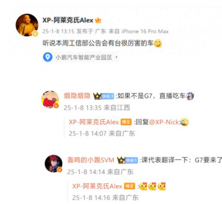
Task: Click 博主 badge in the 666 reply
Action: [x=129, y=186]
